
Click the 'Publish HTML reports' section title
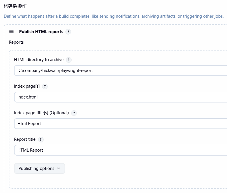41,32
